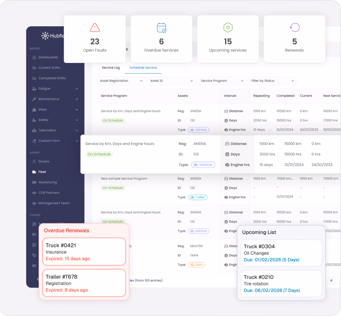Click the Renewals circular arrow icon
The width and height of the screenshot is (341, 316).
tap(295, 27)
